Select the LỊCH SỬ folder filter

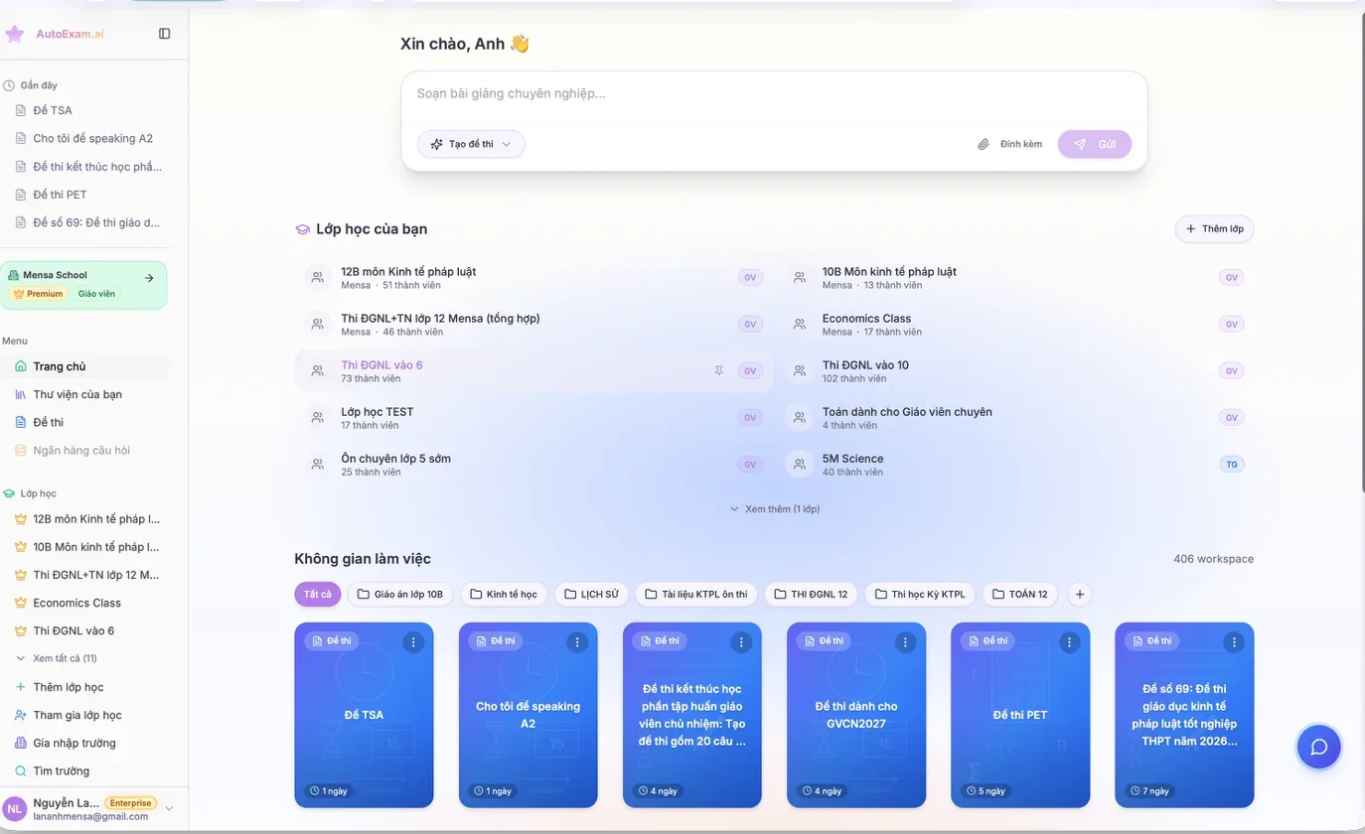point(591,595)
